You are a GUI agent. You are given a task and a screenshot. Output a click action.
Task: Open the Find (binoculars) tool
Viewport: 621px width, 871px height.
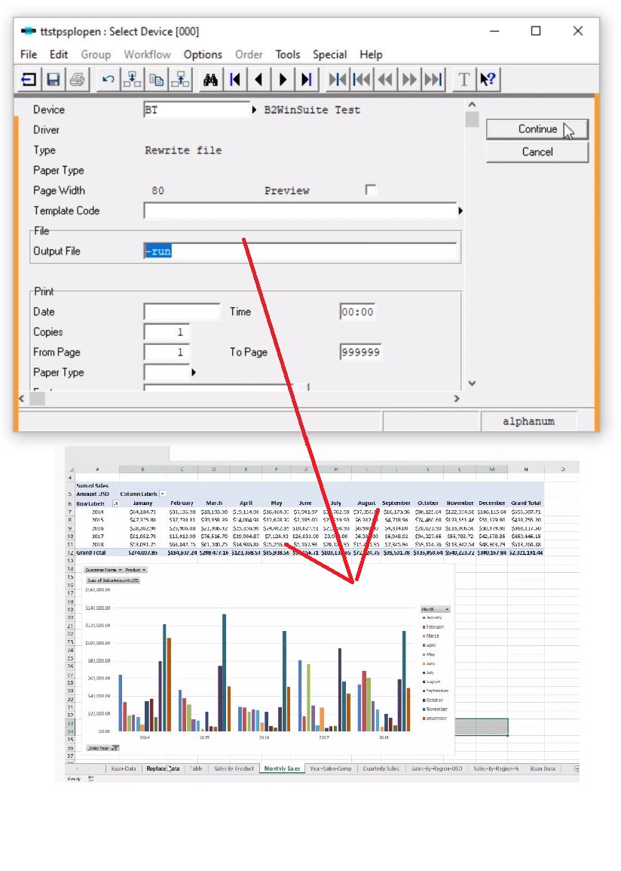click(210, 79)
